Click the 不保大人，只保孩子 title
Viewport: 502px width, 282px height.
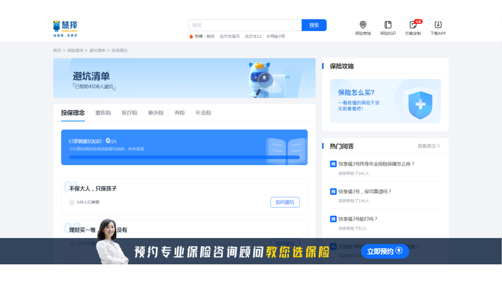[x=93, y=189]
